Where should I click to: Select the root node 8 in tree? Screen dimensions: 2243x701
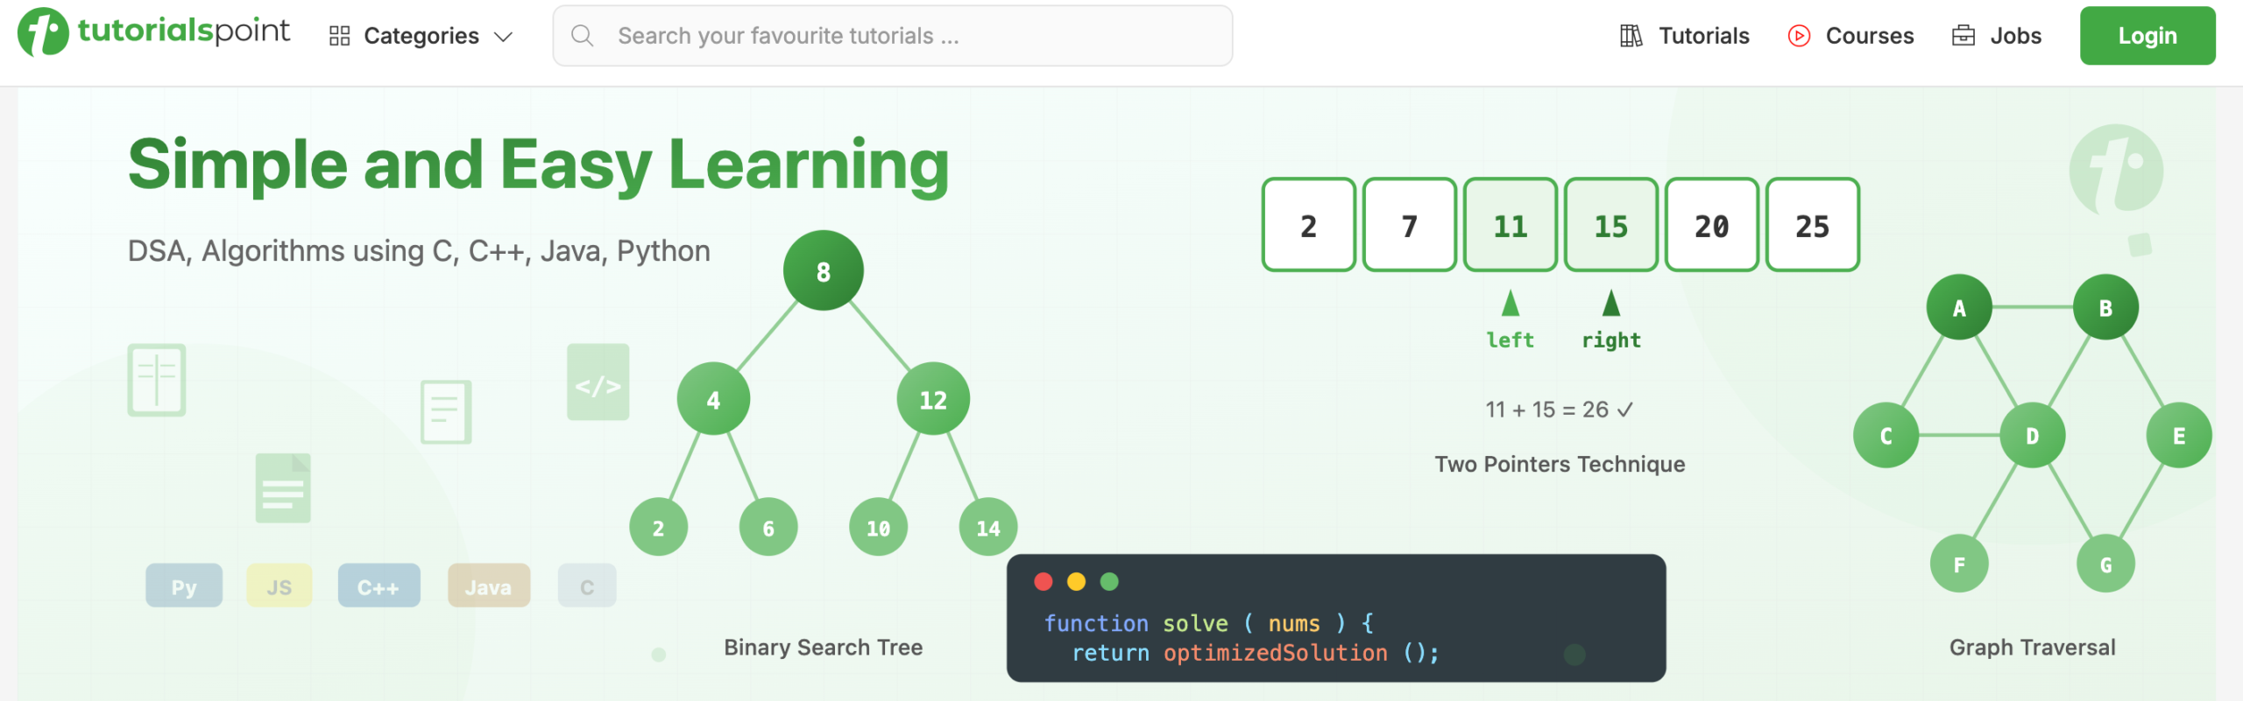(824, 271)
